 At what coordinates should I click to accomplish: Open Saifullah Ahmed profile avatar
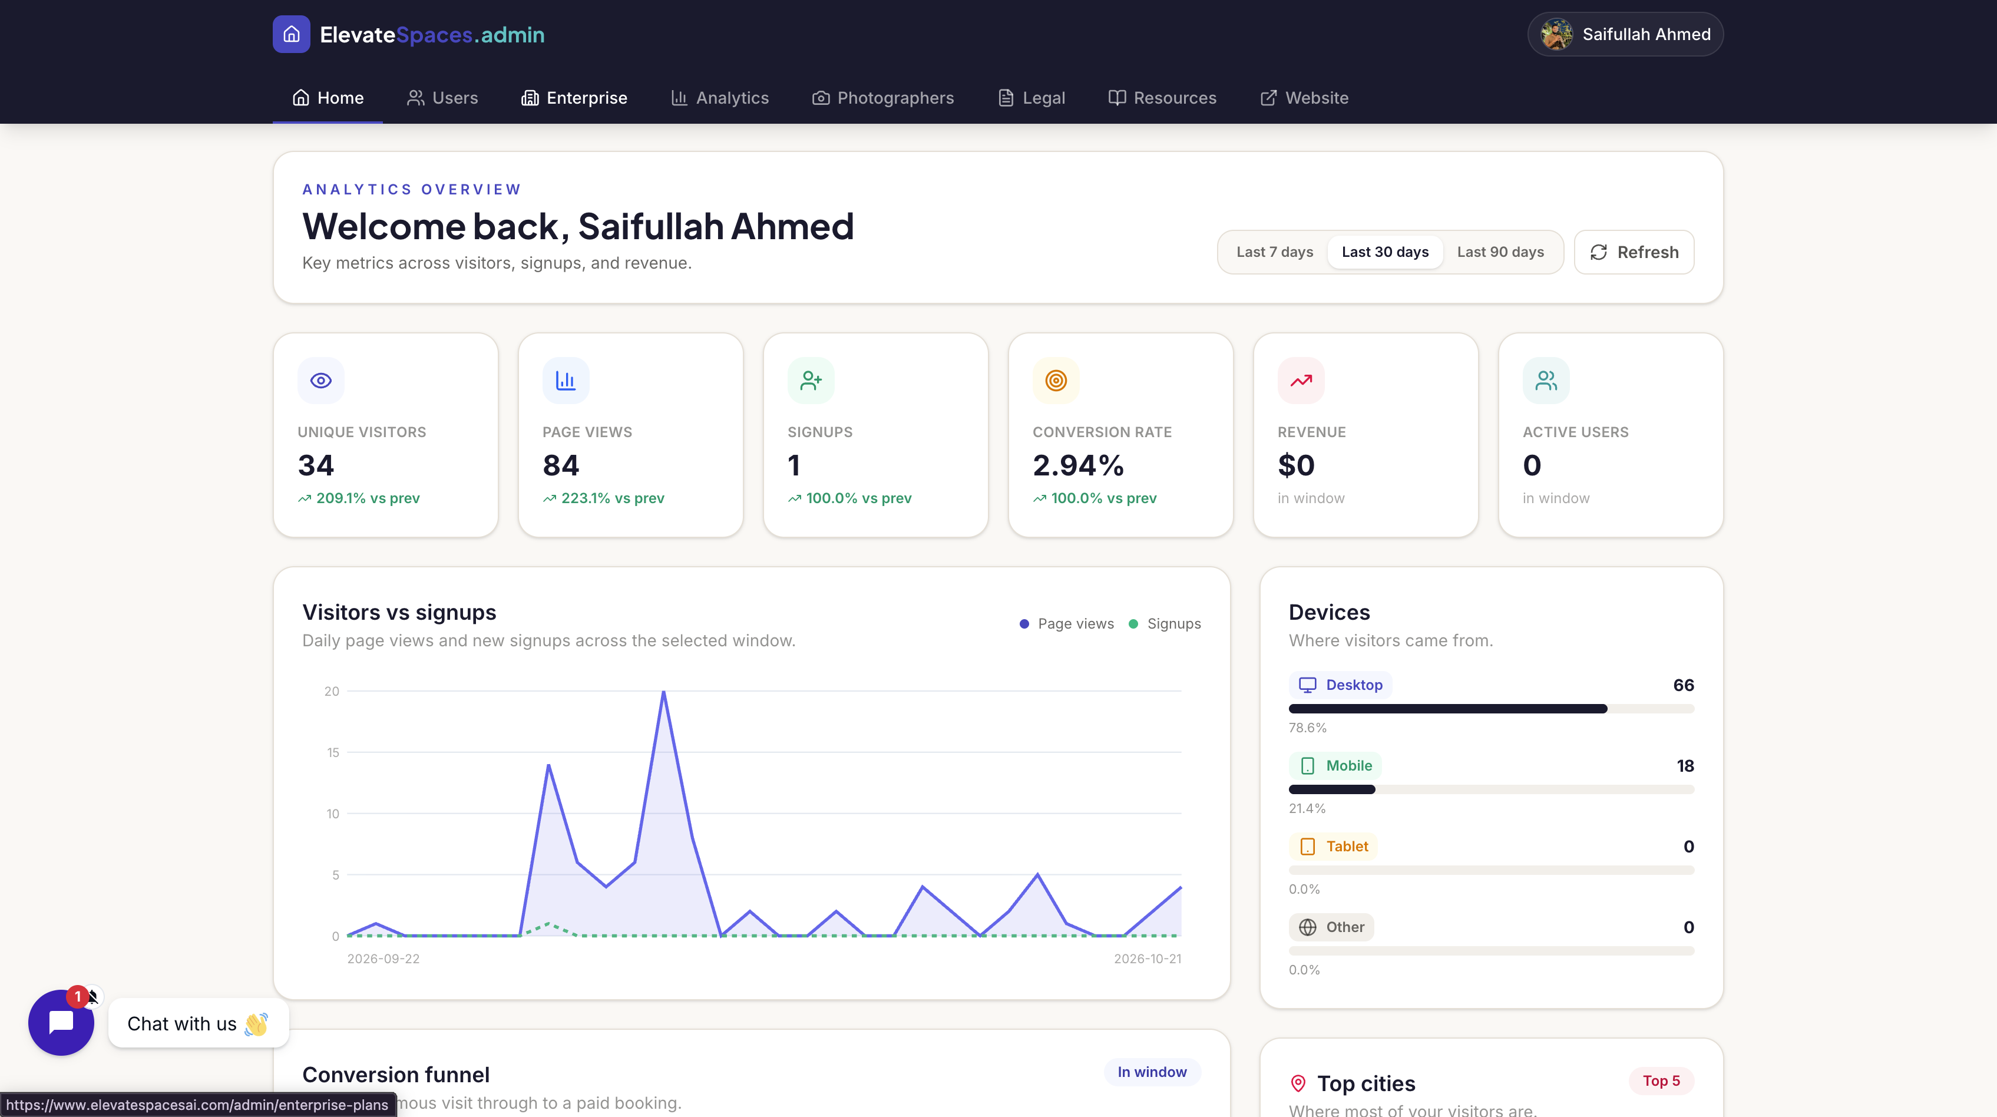click(1557, 34)
